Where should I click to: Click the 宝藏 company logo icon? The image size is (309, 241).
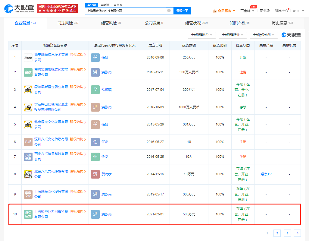[x=28, y=72]
